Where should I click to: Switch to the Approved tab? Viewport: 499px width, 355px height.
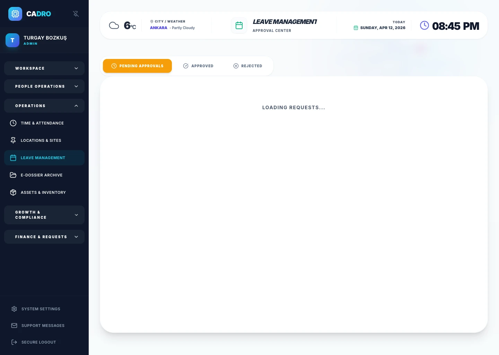pyautogui.click(x=198, y=66)
